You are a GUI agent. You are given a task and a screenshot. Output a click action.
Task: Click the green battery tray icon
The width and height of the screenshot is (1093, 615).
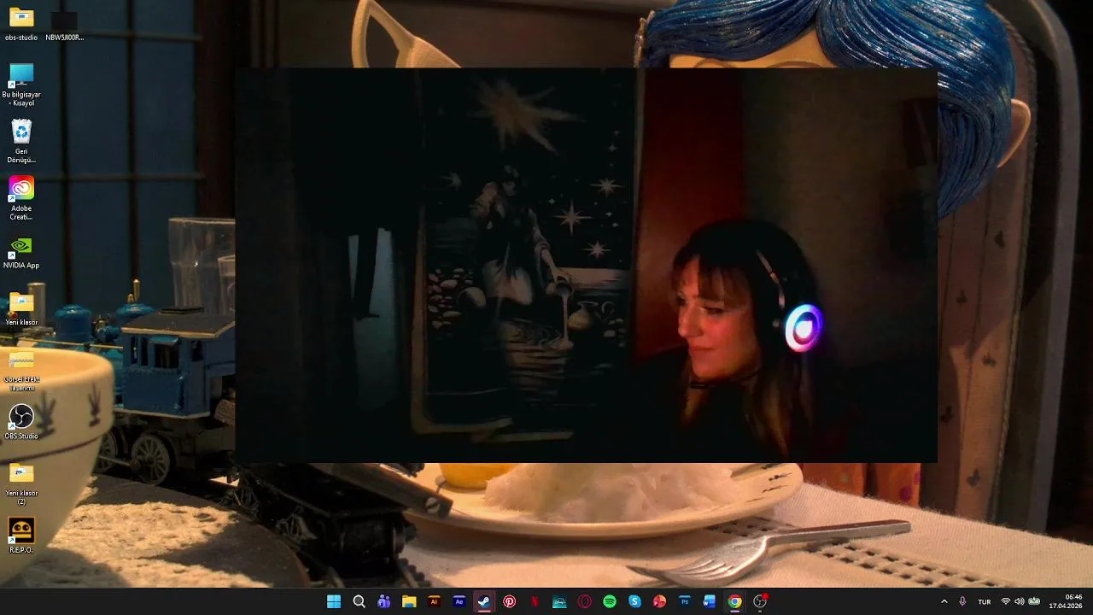point(1034,601)
